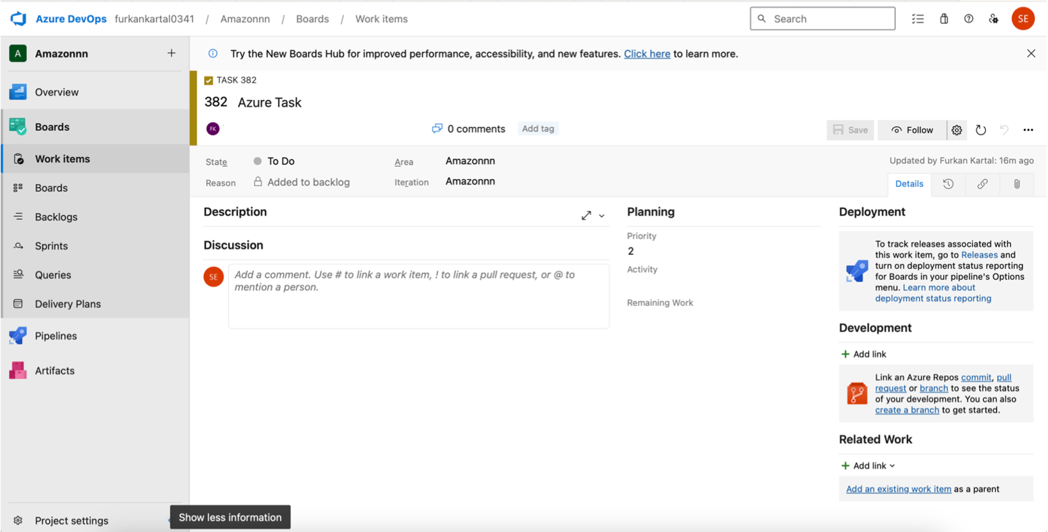Open the Iteration field value Amazonnn
The height and width of the screenshot is (532, 1048).
pyautogui.click(x=470, y=182)
